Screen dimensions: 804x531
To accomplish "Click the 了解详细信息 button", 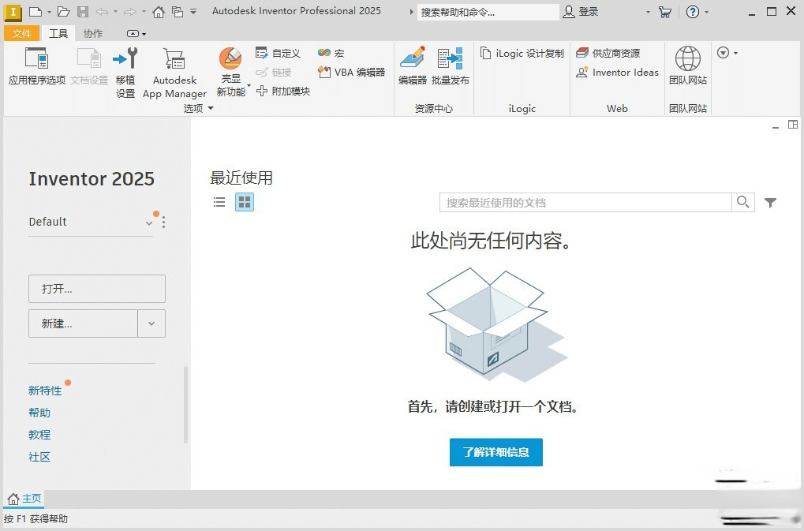I will 495,452.
